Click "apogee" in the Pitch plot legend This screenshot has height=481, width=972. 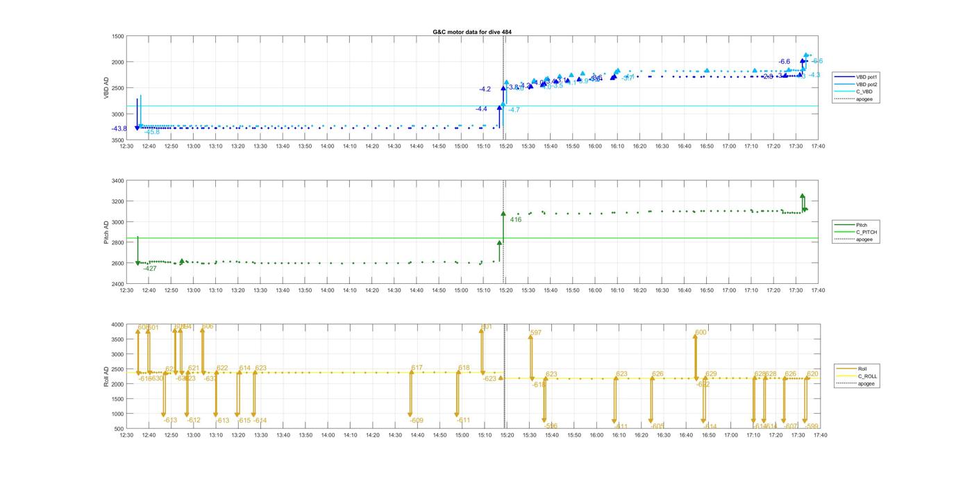pos(864,239)
